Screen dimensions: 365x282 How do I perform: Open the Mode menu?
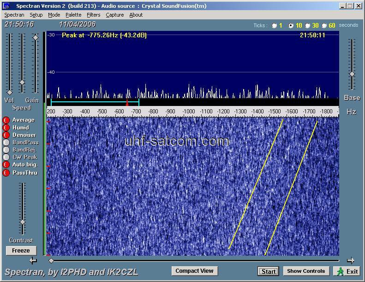(54, 15)
